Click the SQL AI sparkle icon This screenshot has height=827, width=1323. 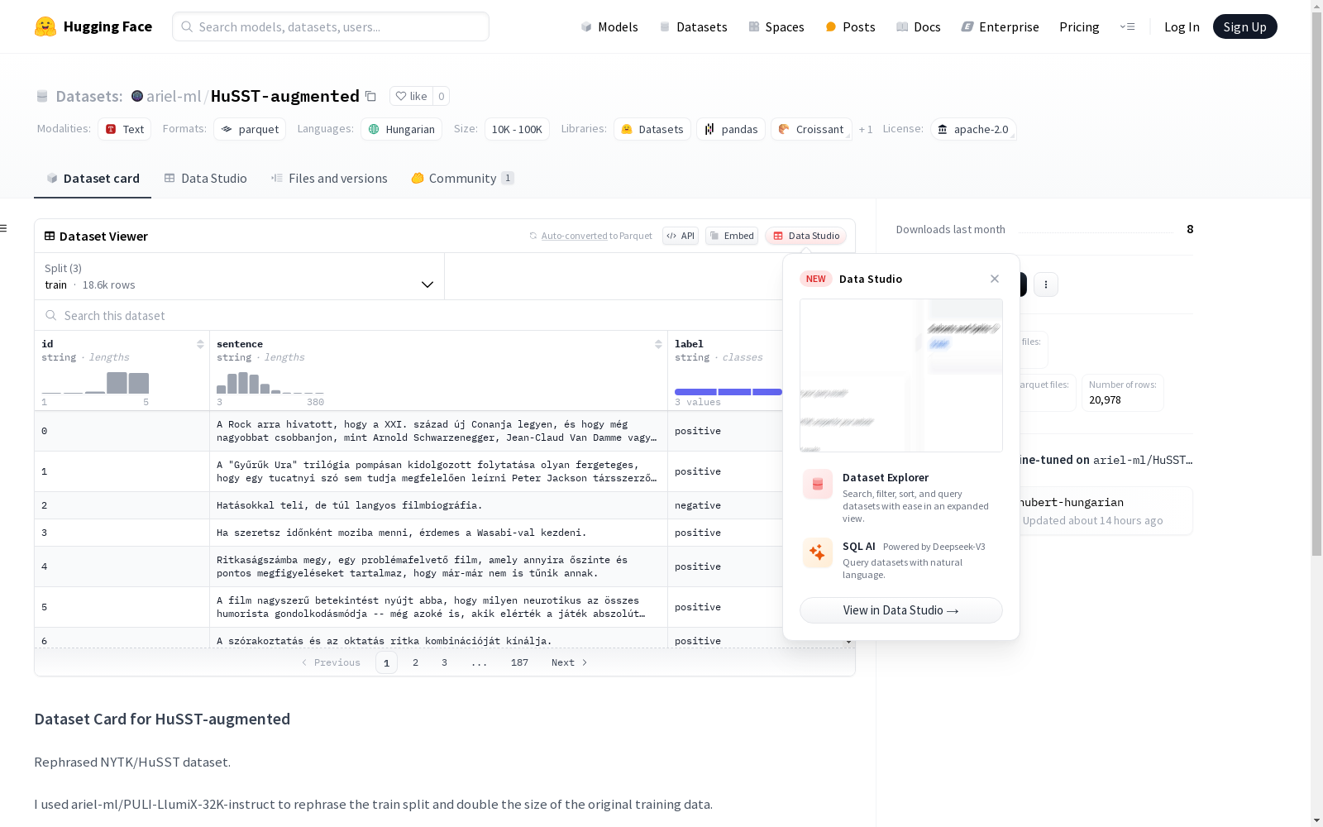(x=818, y=553)
